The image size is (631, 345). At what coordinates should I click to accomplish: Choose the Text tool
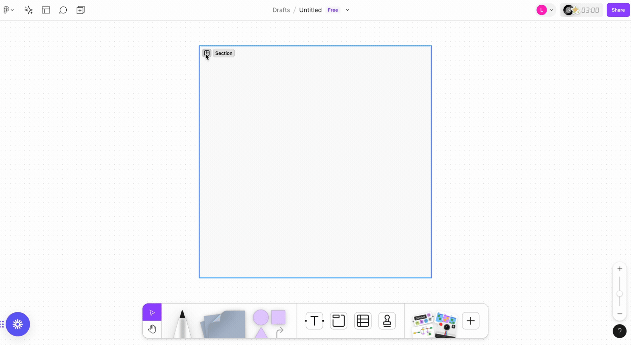314,321
